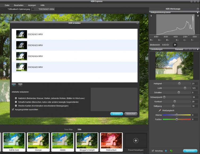Click the Kontrast value field showing 20
This screenshot has height=154, width=200.
pyautogui.click(x=195, y=102)
